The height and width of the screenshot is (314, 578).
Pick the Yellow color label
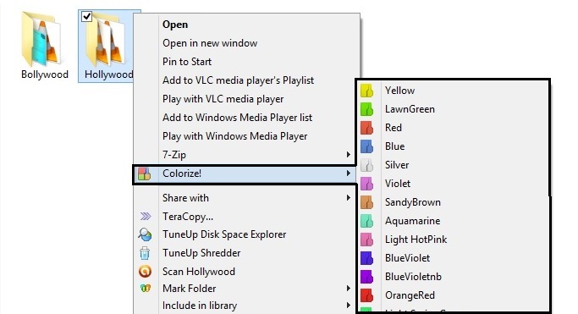(x=400, y=91)
